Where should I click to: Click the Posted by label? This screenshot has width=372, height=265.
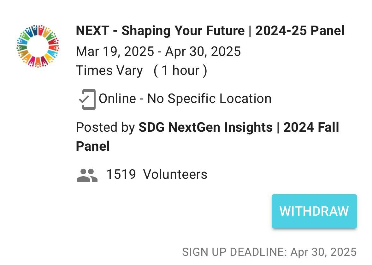click(x=105, y=128)
